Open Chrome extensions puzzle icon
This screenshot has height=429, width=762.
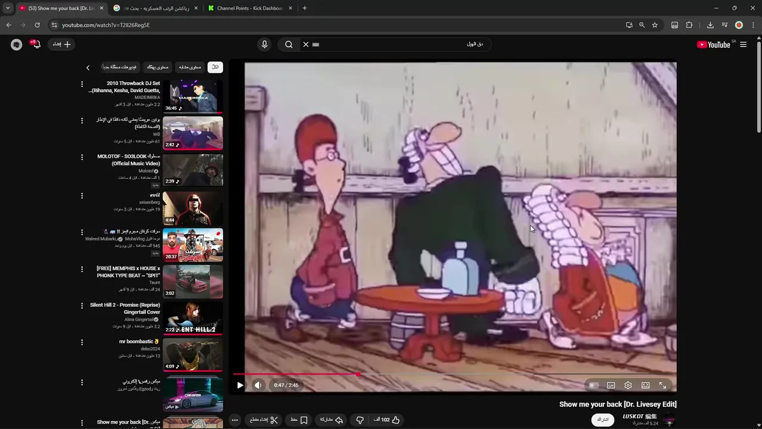coord(689,25)
